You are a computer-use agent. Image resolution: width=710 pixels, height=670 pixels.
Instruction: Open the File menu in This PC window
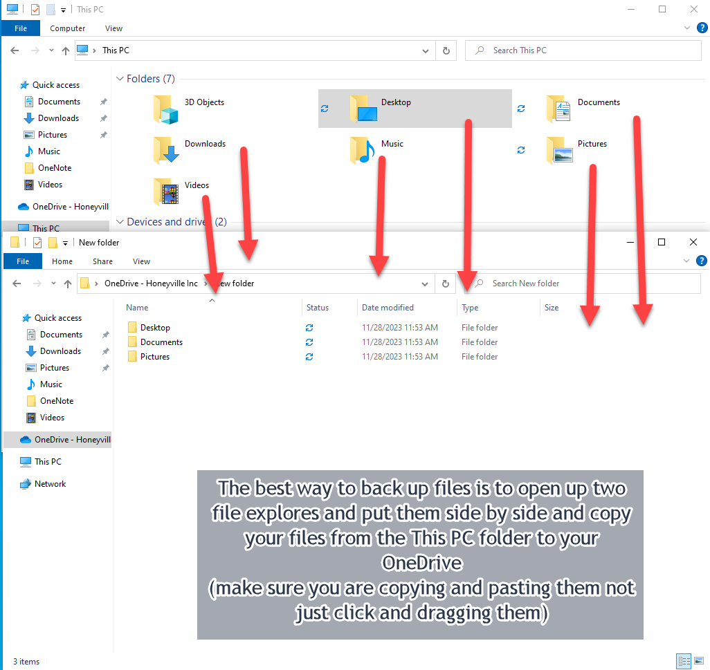point(21,28)
